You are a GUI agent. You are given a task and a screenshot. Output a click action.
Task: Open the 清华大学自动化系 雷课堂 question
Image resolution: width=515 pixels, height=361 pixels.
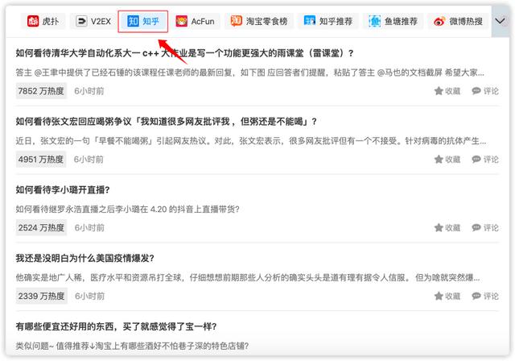(x=184, y=53)
